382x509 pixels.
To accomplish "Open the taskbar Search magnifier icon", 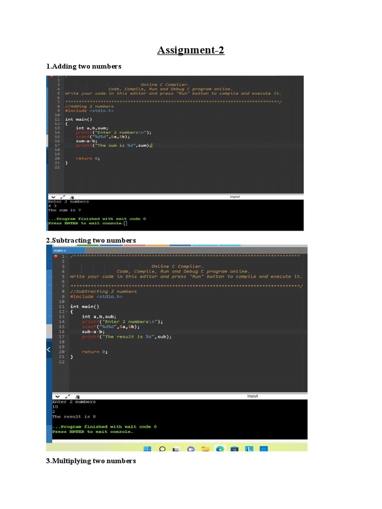I will [x=163, y=449].
